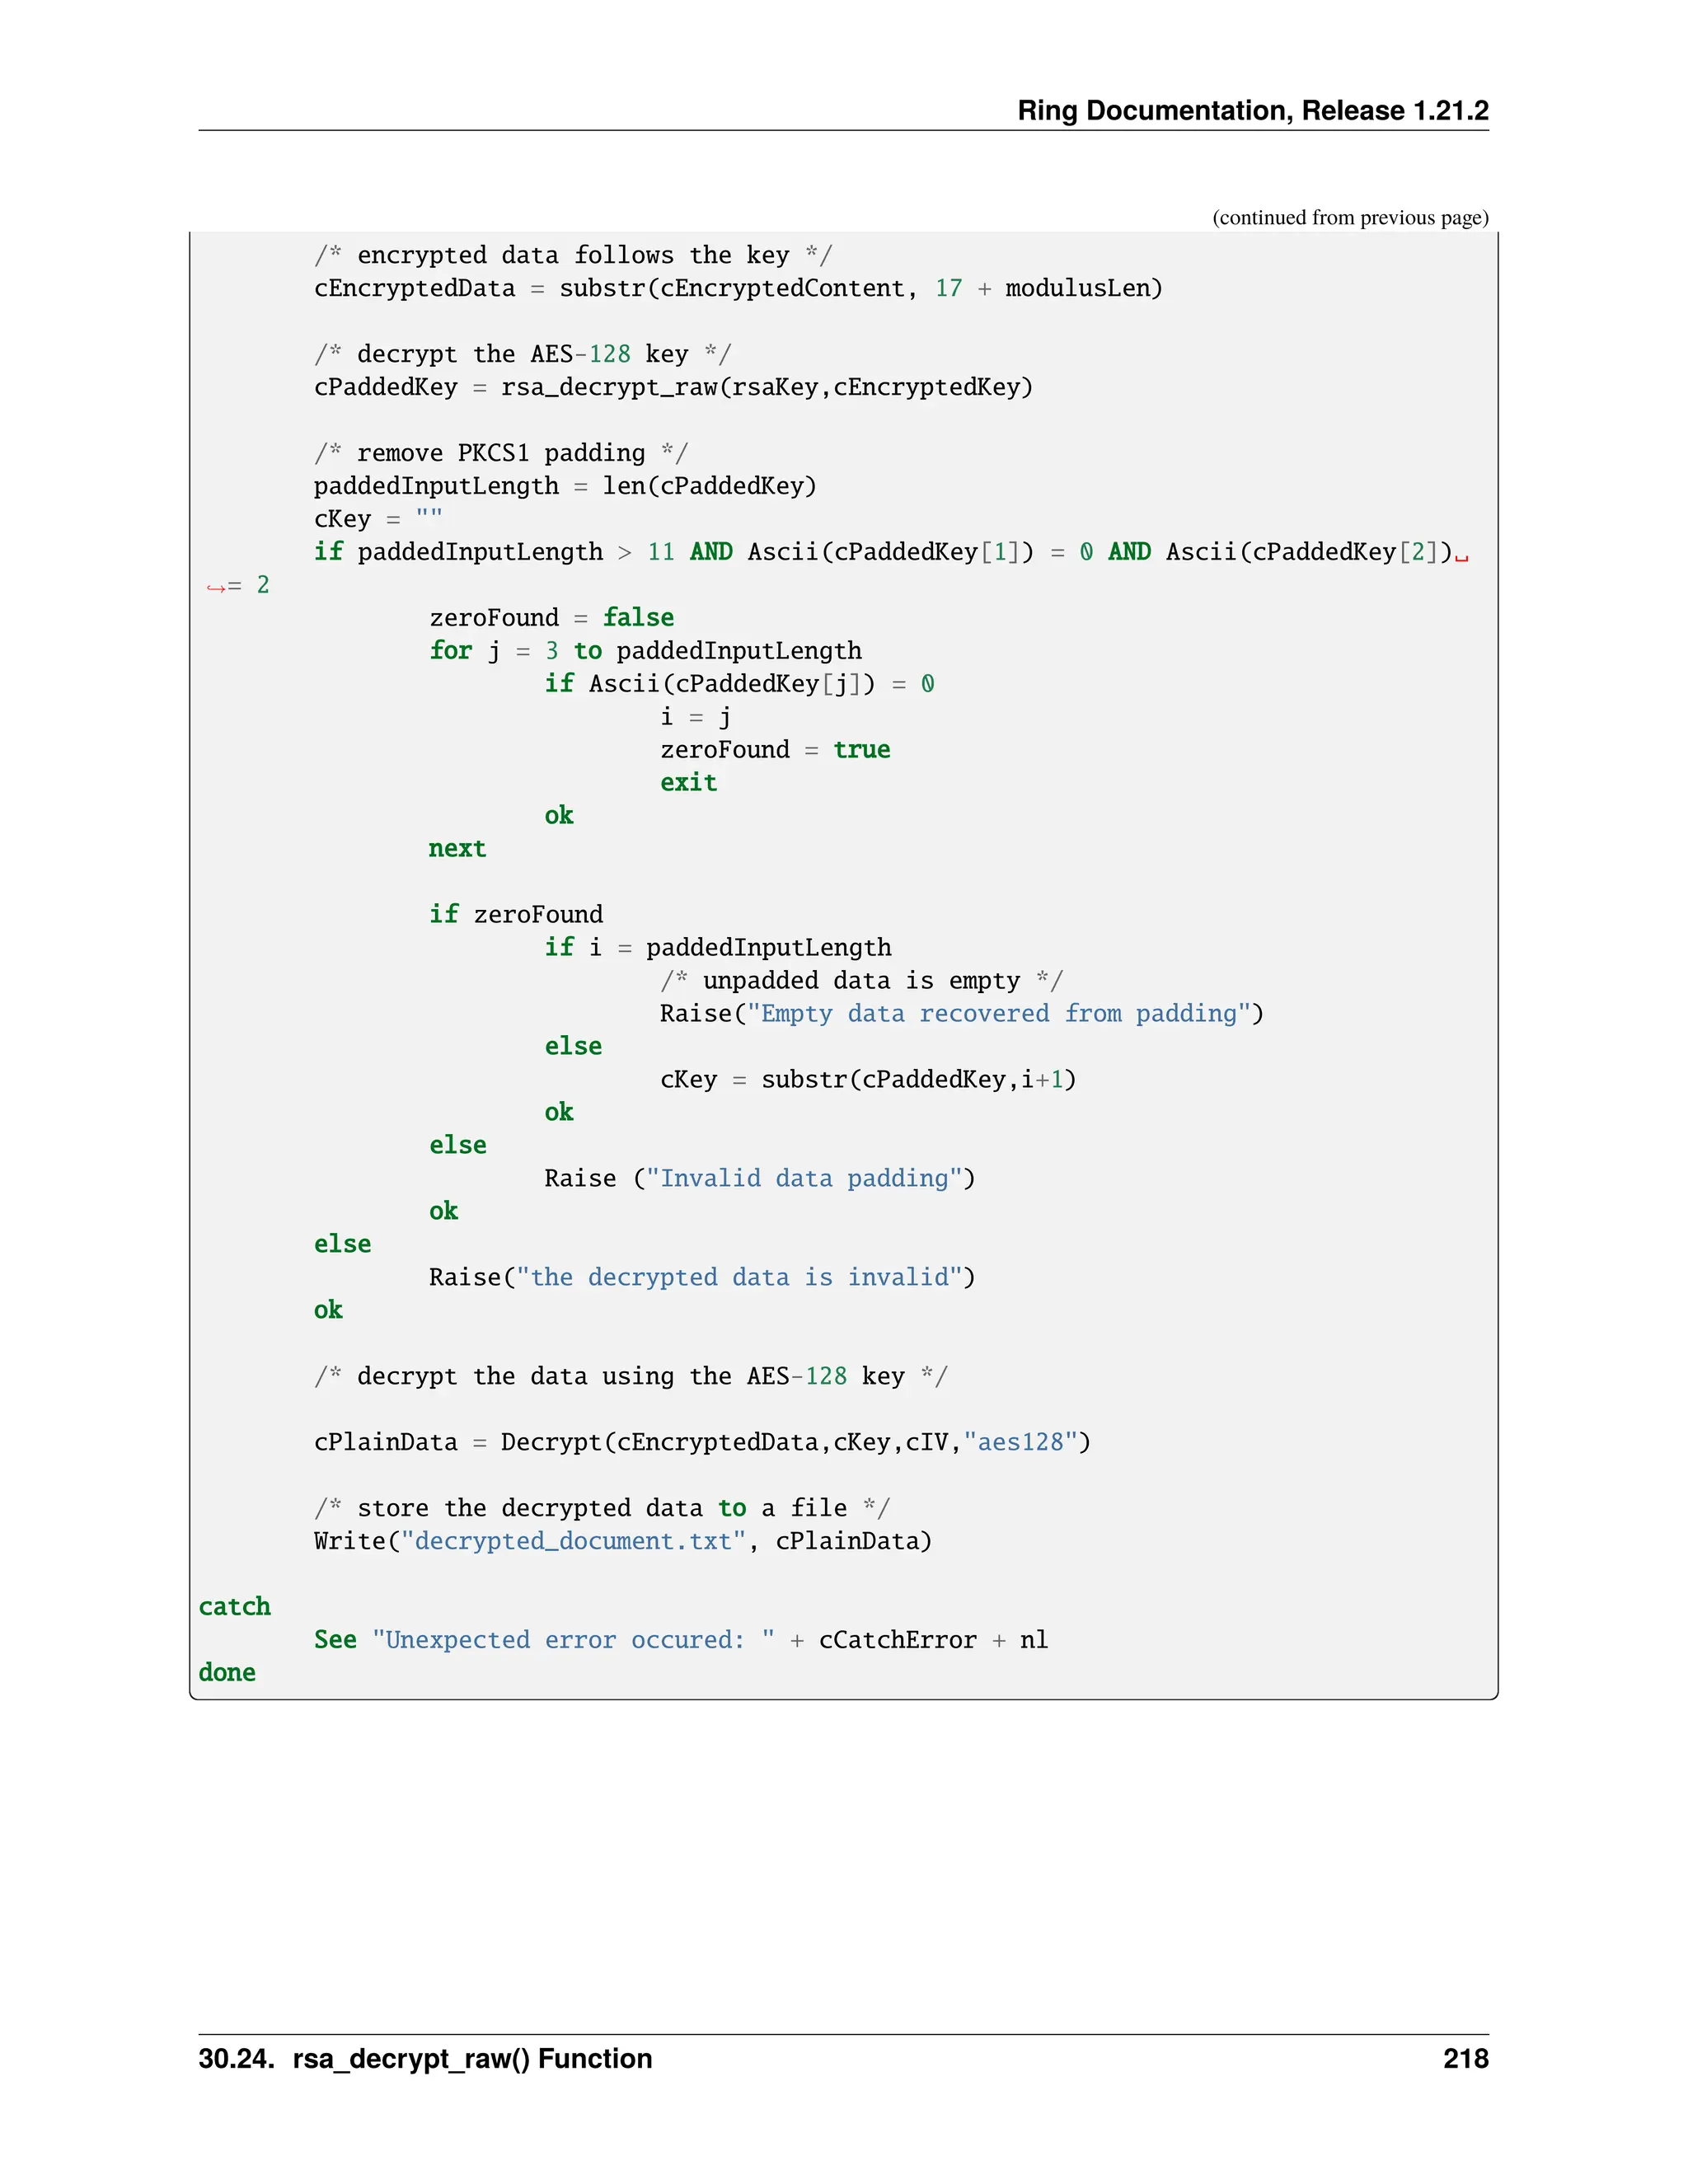
Task: Click the 'cEncryptedData' variable assignment
Action: click(414, 288)
